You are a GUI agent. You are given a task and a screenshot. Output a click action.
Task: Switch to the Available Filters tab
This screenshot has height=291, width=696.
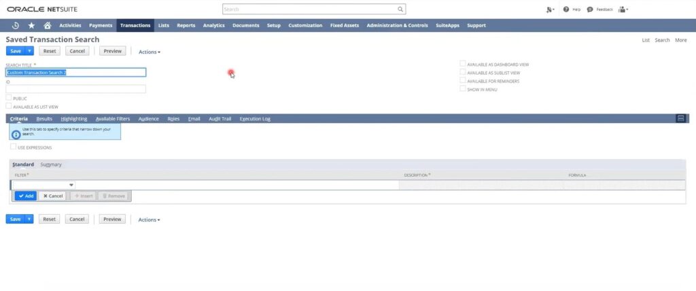(113, 118)
